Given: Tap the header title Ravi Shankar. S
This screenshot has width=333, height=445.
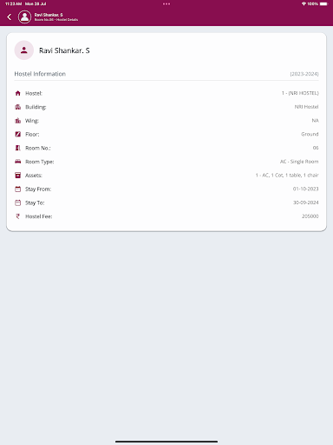Looking at the screenshot, I should [49, 15].
